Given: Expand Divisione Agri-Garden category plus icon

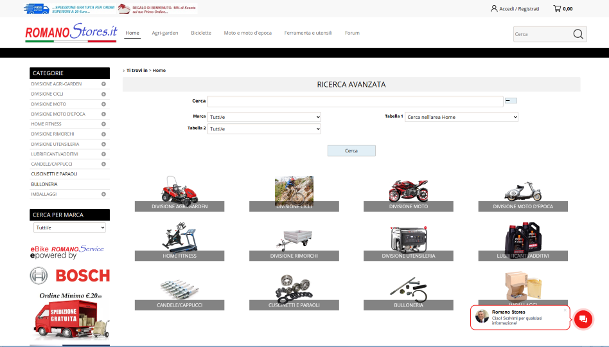Looking at the screenshot, I should pyautogui.click(x=103, y=84).
